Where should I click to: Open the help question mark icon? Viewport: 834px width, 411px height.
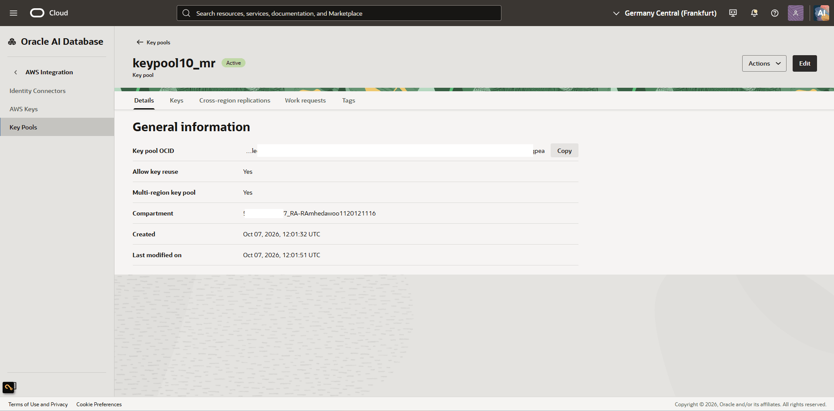(775, 13)
